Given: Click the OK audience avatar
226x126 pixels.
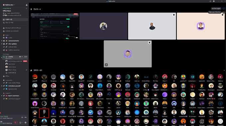Looking at the screenshot, I should [44, 112].
